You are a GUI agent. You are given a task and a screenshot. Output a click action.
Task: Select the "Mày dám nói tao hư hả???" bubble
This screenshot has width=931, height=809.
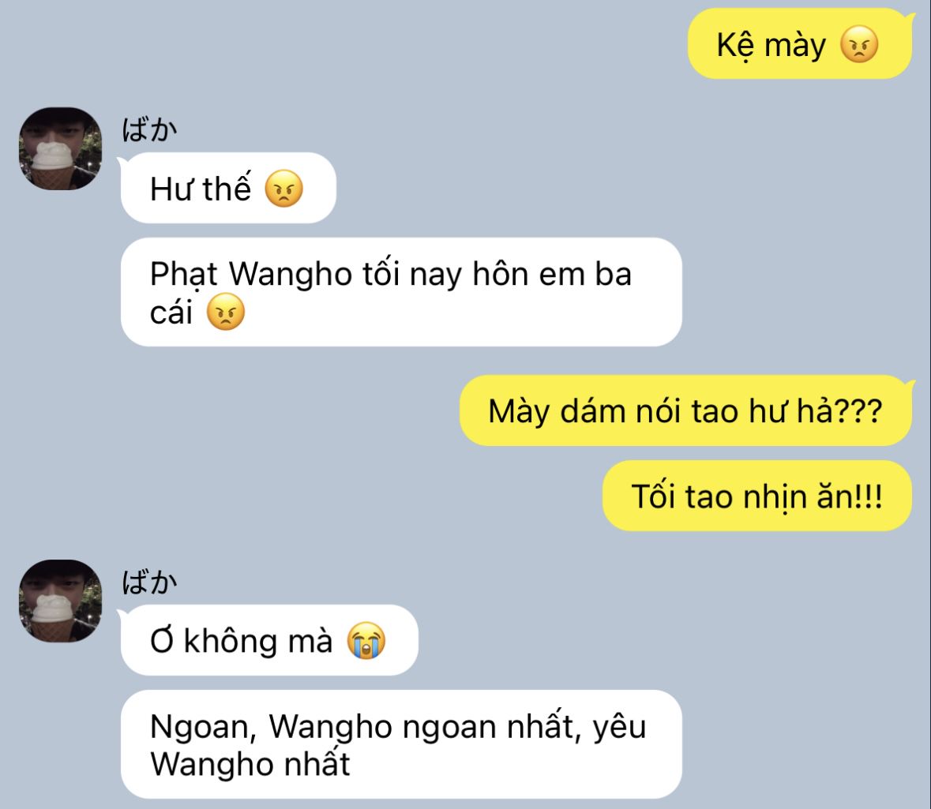click(685, 410)
